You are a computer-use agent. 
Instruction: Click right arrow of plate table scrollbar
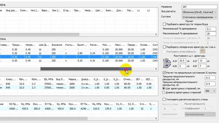[x=156, y=69]
